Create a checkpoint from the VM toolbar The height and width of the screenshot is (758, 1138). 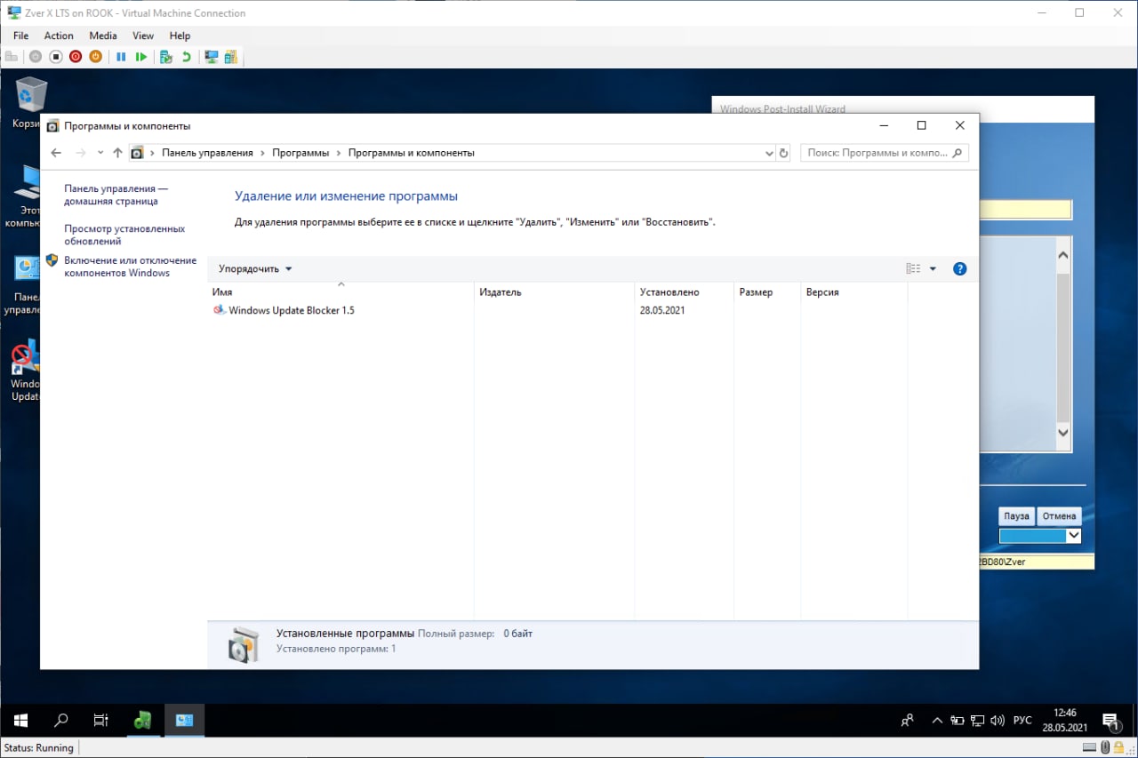166,57
